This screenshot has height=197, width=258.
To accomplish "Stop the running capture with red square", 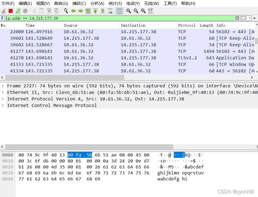I will coord(11,11).
